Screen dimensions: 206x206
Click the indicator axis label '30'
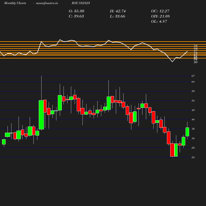[196, 62]
